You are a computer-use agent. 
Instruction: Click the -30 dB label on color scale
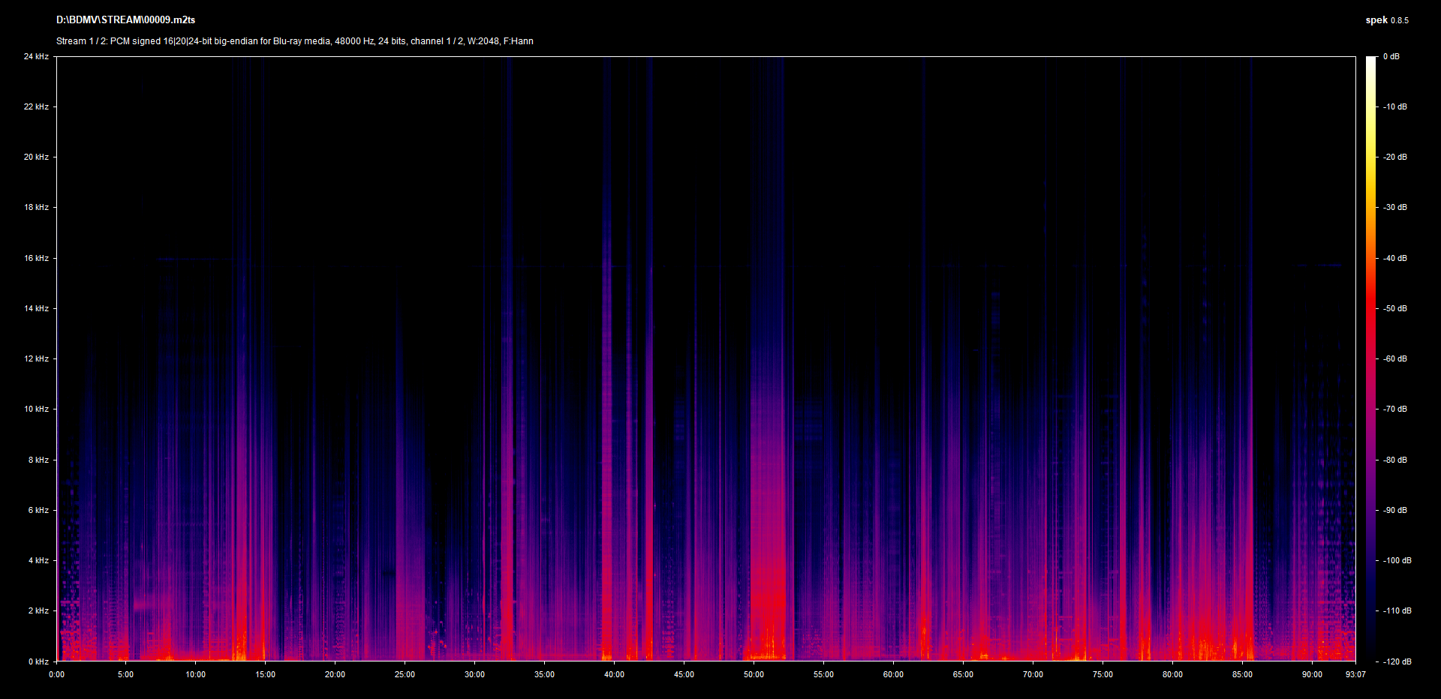pos(1394,207)
